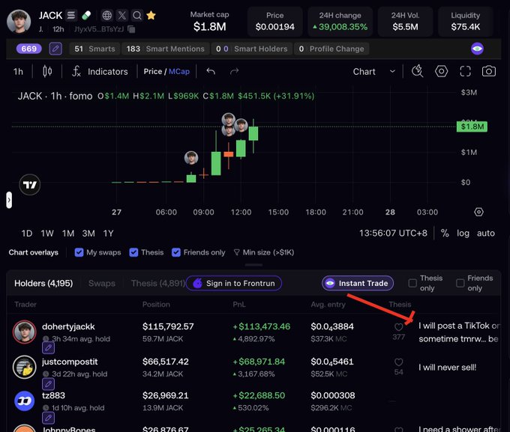This screenshot has width=510, height=432.
Task: Switch to the Swaps tab
Action: [102, 283]
